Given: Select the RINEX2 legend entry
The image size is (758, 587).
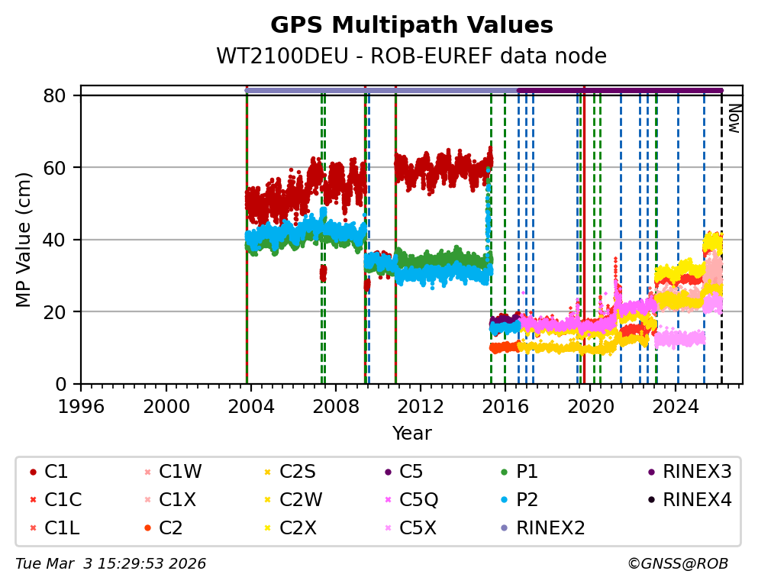Looking at the screenshot, I should click(550, 527).
